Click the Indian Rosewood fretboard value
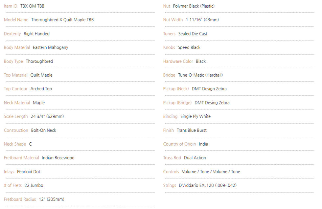 click(58, 158)
